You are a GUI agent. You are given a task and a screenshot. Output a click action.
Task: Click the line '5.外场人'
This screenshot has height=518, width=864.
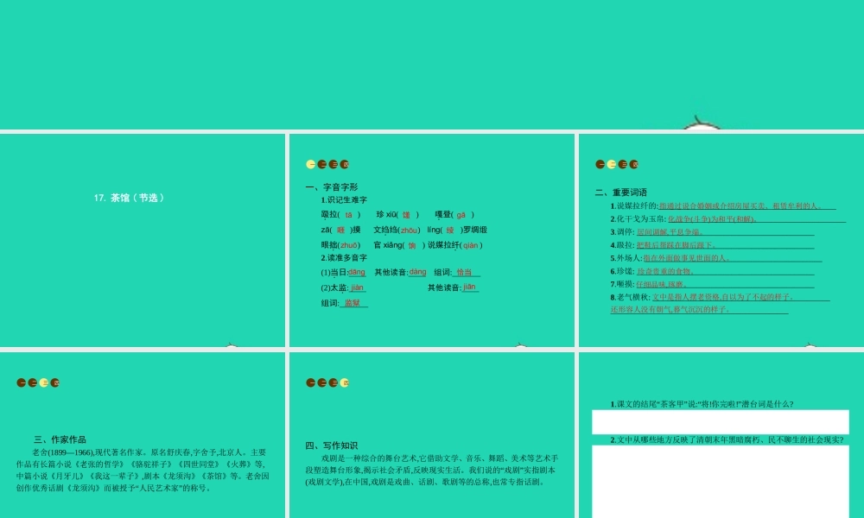(715, 257)
